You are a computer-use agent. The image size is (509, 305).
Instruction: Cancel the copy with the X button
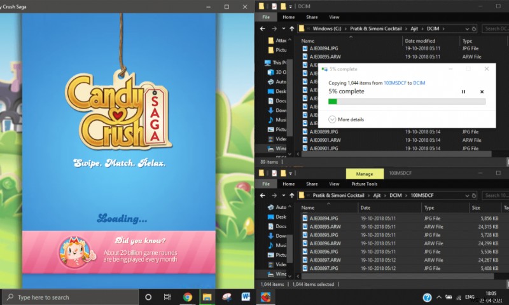point(482,92)
